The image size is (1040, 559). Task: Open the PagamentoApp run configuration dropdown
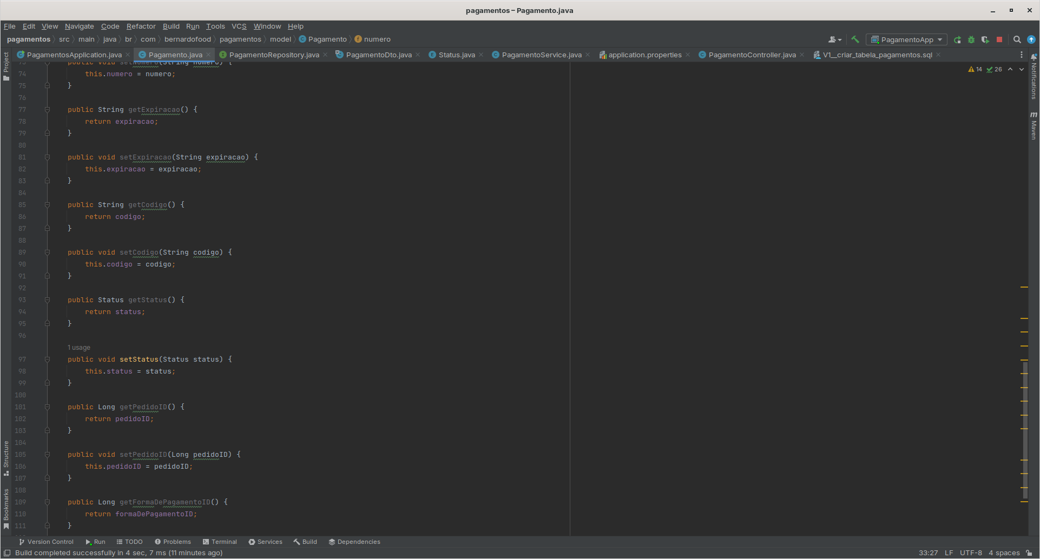coord(907,39)
